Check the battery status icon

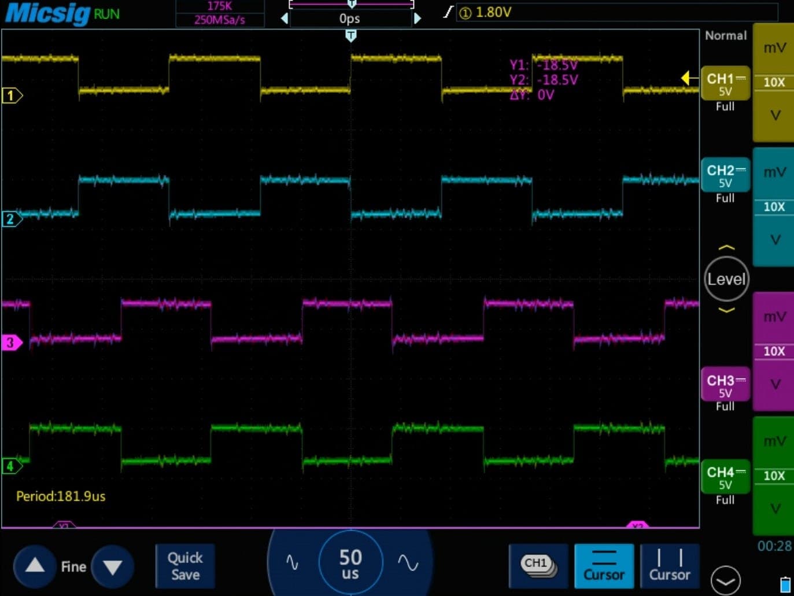785,584
